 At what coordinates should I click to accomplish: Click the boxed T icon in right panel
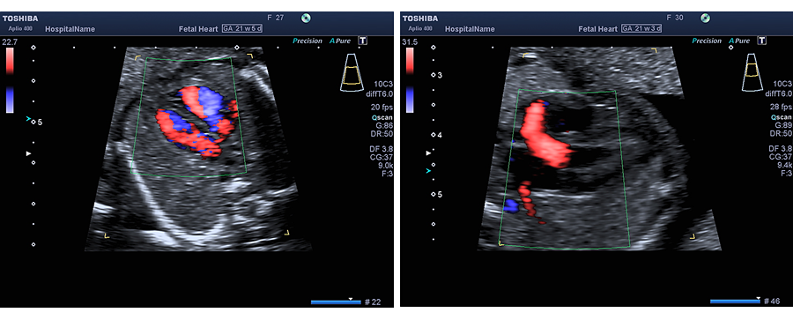[762, 41]
